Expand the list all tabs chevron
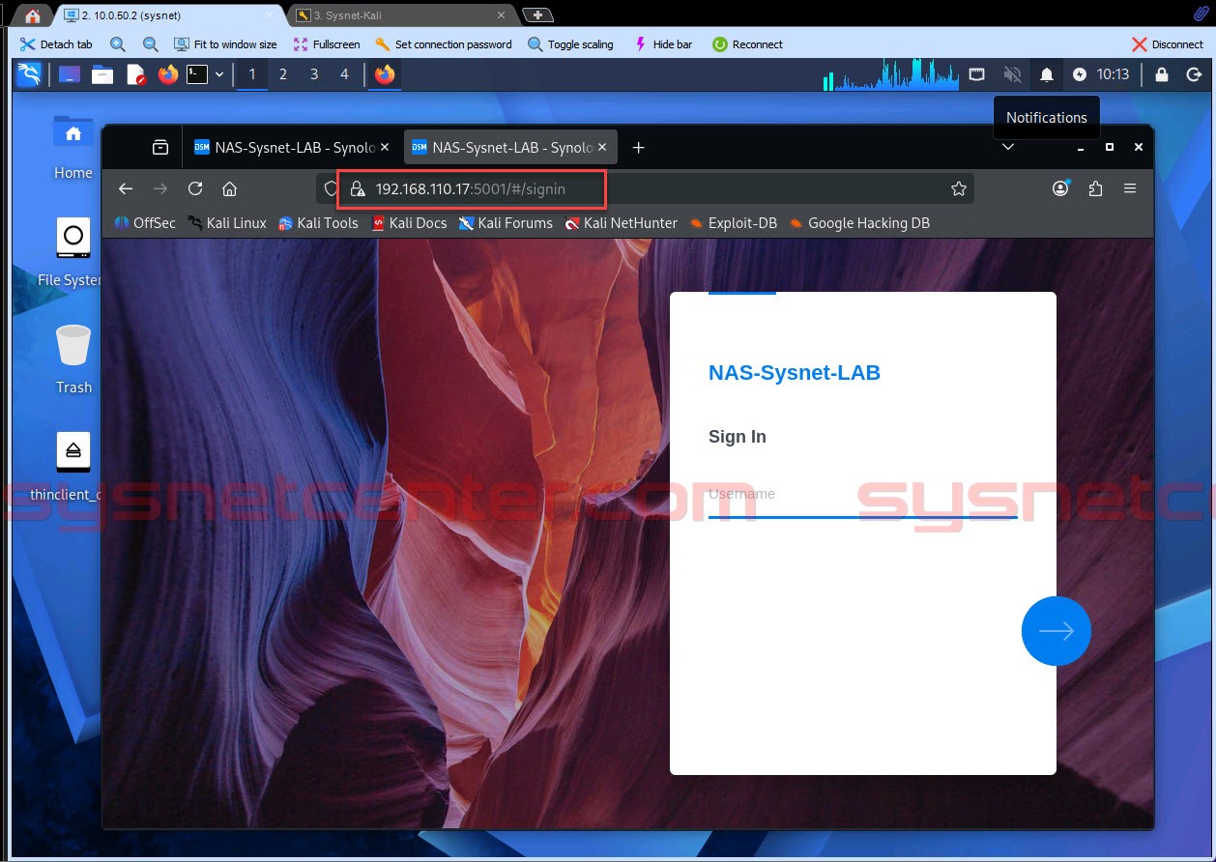This screenshot has height=862, width=1216. [1007, 148]
